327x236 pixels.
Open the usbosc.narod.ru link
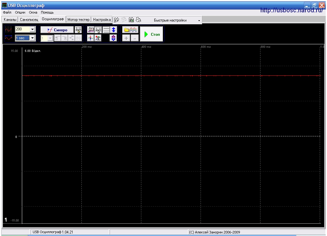292,10
